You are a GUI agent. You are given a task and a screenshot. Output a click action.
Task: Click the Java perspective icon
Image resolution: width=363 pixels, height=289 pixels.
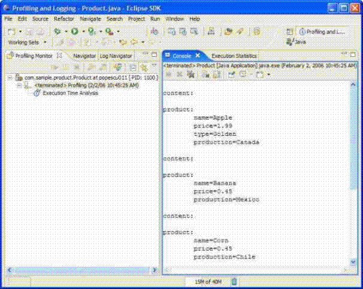click(x=297, y=42)
